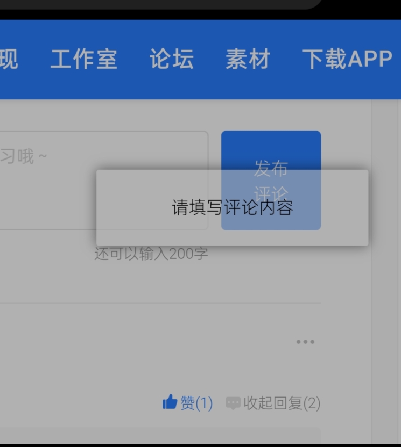
Task: Click the 发布评论 publish button
Action: 271,181
